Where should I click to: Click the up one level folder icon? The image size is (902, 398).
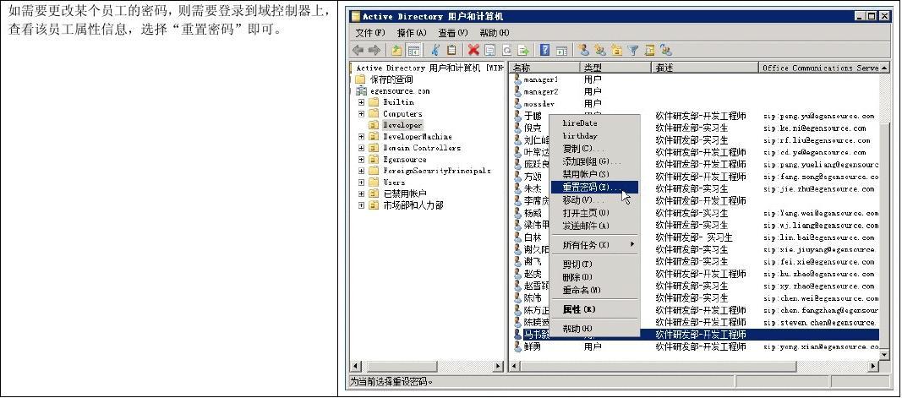pyautogui.click(x=396, y=51)
